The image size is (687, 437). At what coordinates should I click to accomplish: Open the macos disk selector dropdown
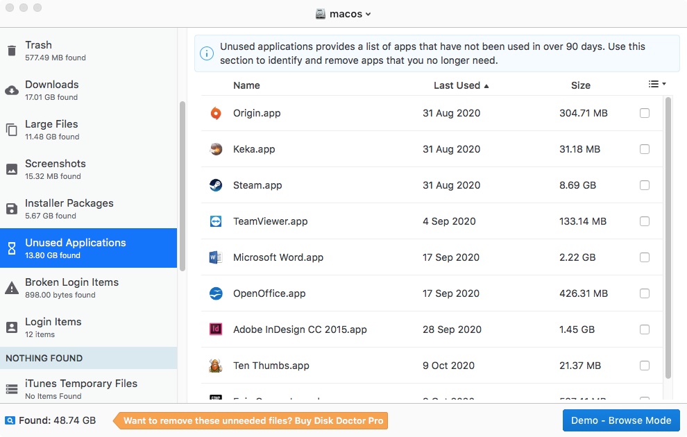click(343, 14)
